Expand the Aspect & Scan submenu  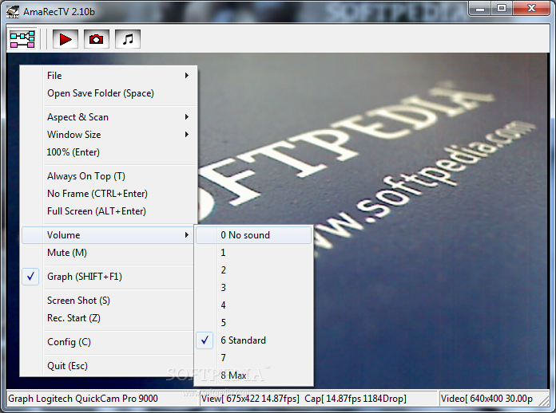click(x=109, y=116)
